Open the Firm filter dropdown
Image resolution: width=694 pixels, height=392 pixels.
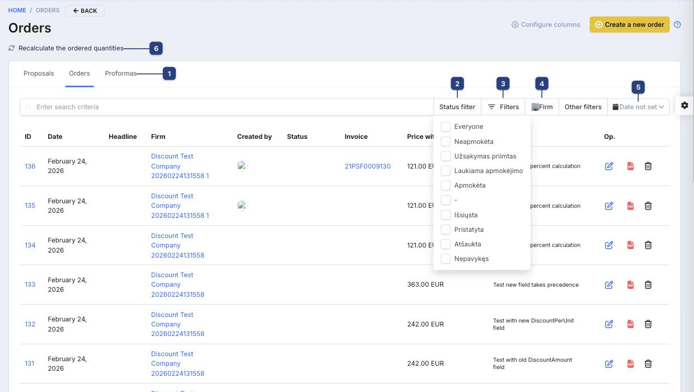(x=542, y=107)
